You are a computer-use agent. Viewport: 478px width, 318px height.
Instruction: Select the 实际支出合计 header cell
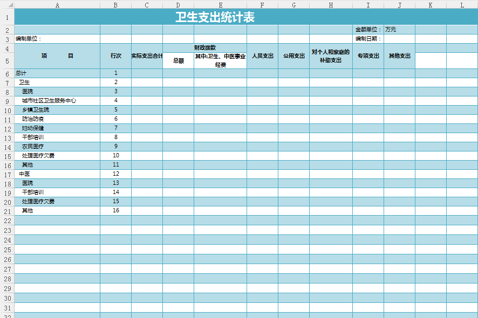(x=147, y=56)
